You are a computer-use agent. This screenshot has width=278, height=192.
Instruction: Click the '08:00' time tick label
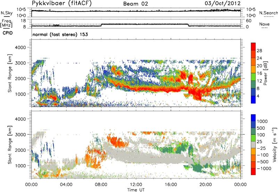tap(101, 185)
